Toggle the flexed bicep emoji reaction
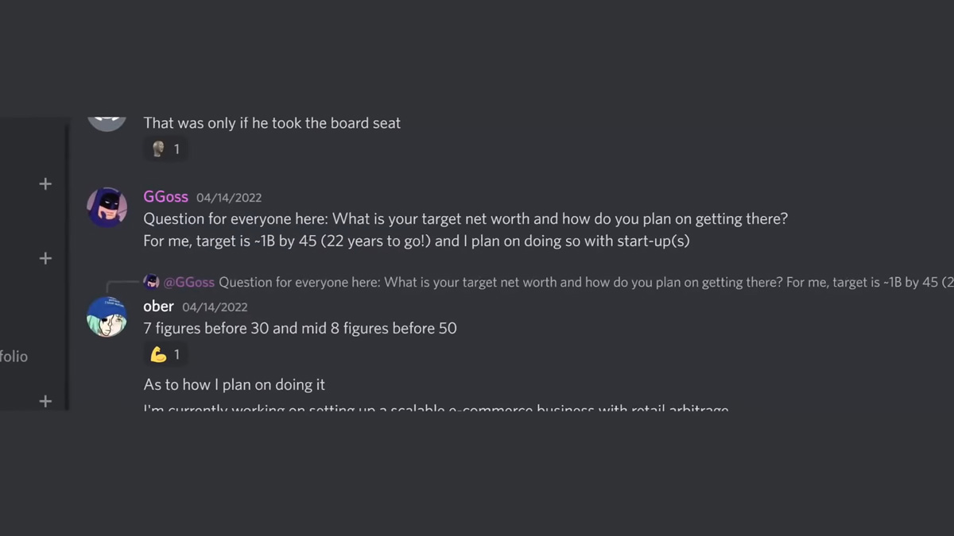Viewport: 954px width, 536px height. (x=165, y=354)
